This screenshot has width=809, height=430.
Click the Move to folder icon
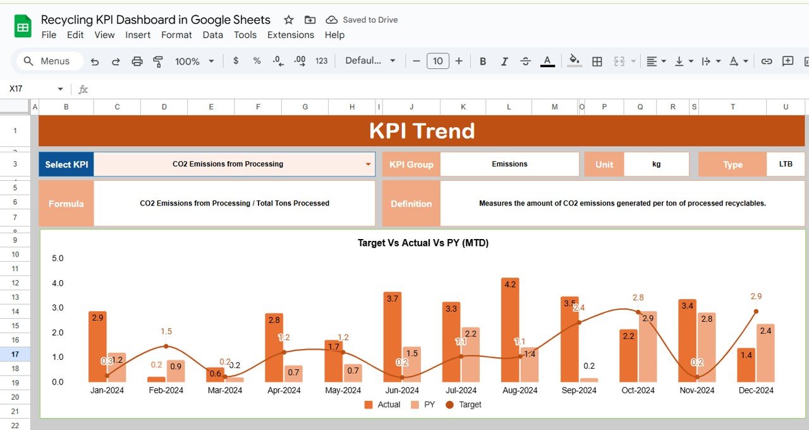[x=310, y=20]
